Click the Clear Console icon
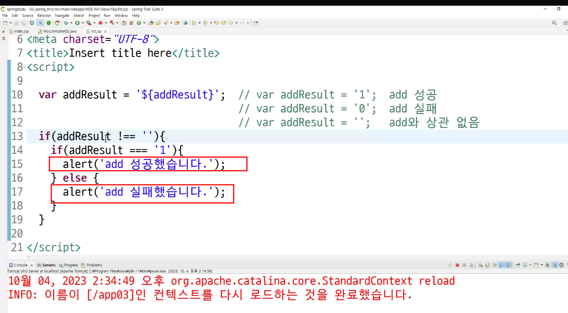568x313 pixels. click(x=481, y=265)
